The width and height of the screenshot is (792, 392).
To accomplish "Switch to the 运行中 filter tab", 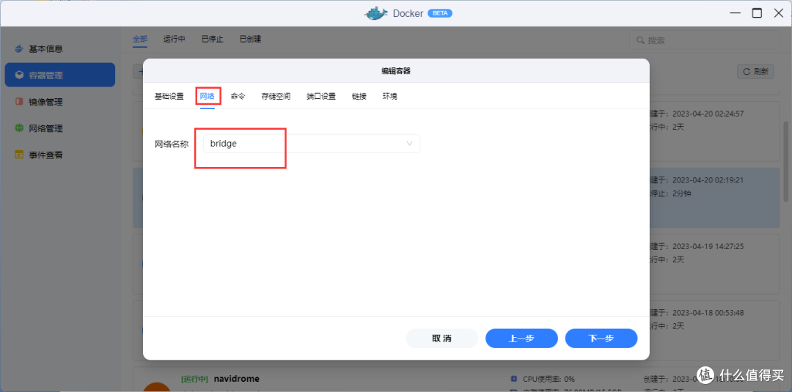I will [175, 39].
